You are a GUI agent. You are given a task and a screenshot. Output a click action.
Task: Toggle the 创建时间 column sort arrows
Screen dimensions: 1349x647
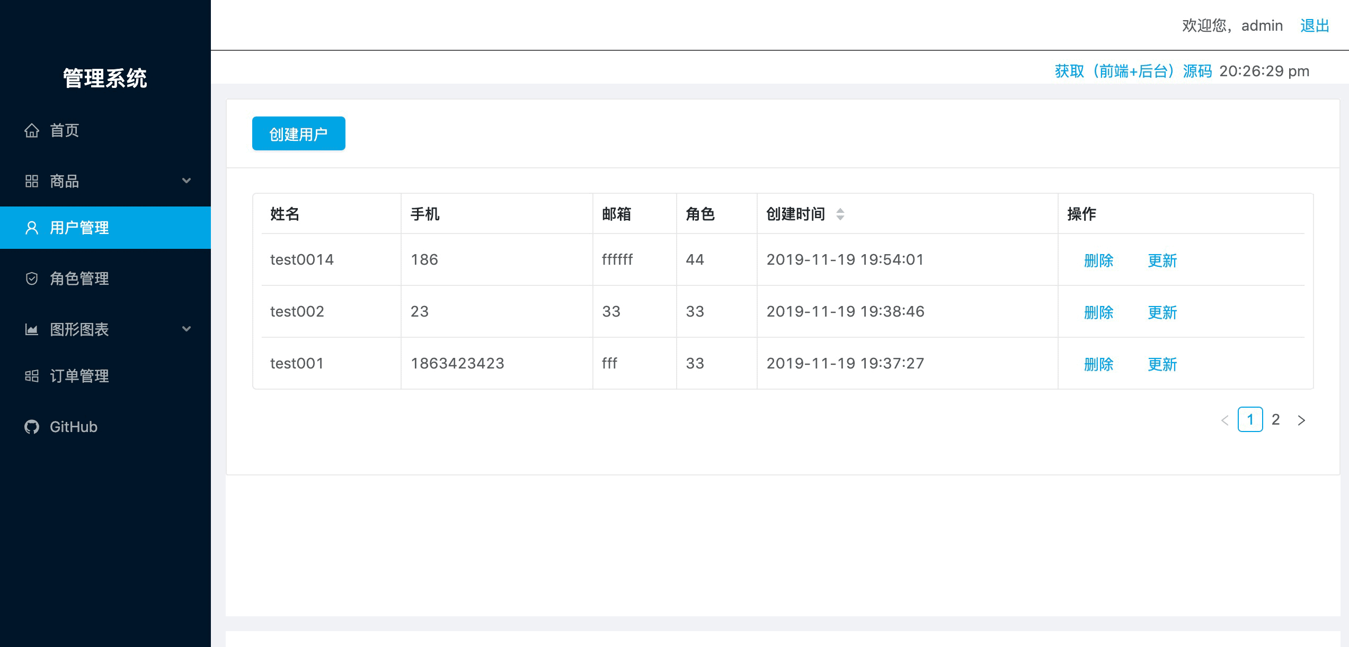click(x=840, y=214)
